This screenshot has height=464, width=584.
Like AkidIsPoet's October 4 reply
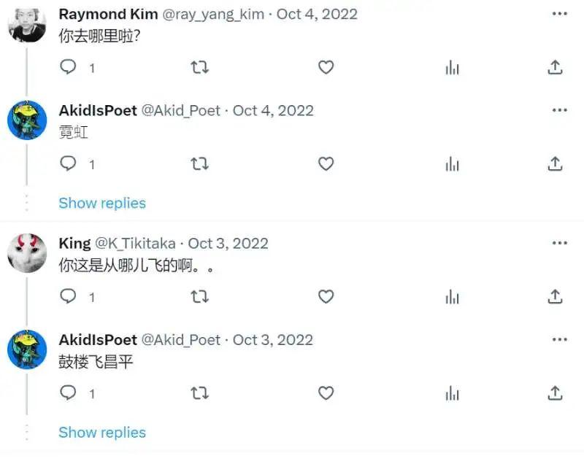(326, 164)
